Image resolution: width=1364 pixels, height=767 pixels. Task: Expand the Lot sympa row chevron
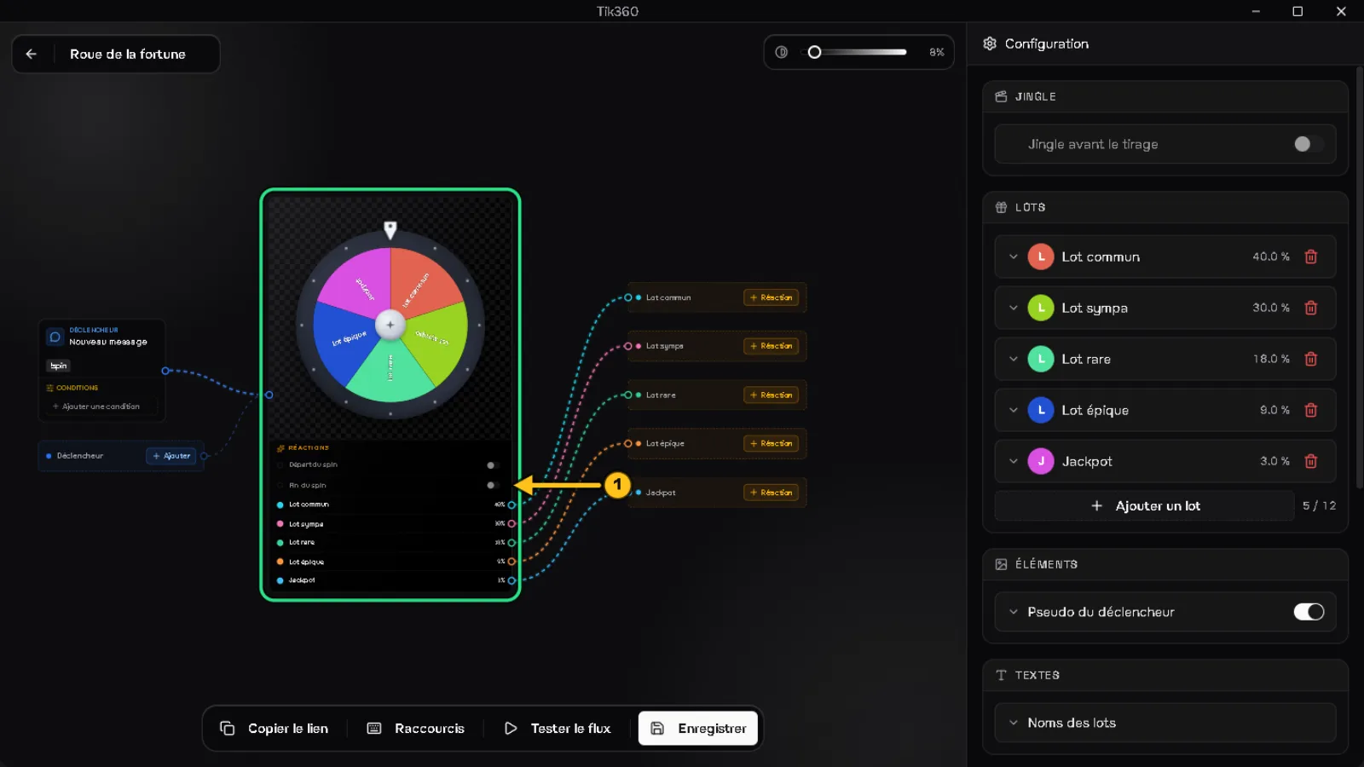click(x=1014, y=308)
